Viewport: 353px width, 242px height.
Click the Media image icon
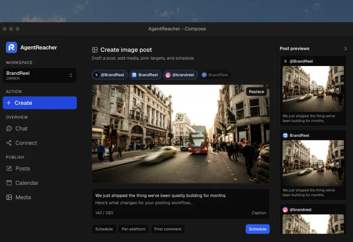click(9, 197)
